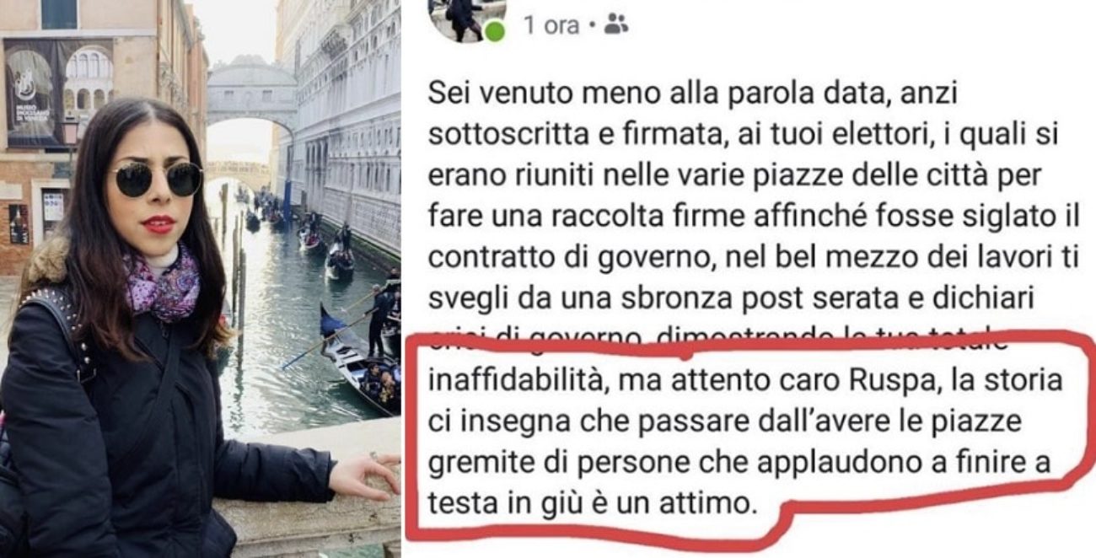Click the gondolier holding the oar

[379, 319]
